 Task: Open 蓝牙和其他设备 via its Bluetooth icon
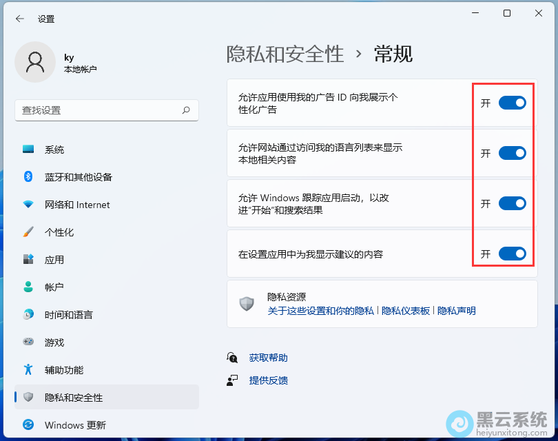(28, 177)
